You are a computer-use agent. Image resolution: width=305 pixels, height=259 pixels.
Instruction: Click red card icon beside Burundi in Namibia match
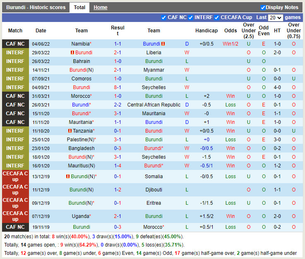pos(163,44)
